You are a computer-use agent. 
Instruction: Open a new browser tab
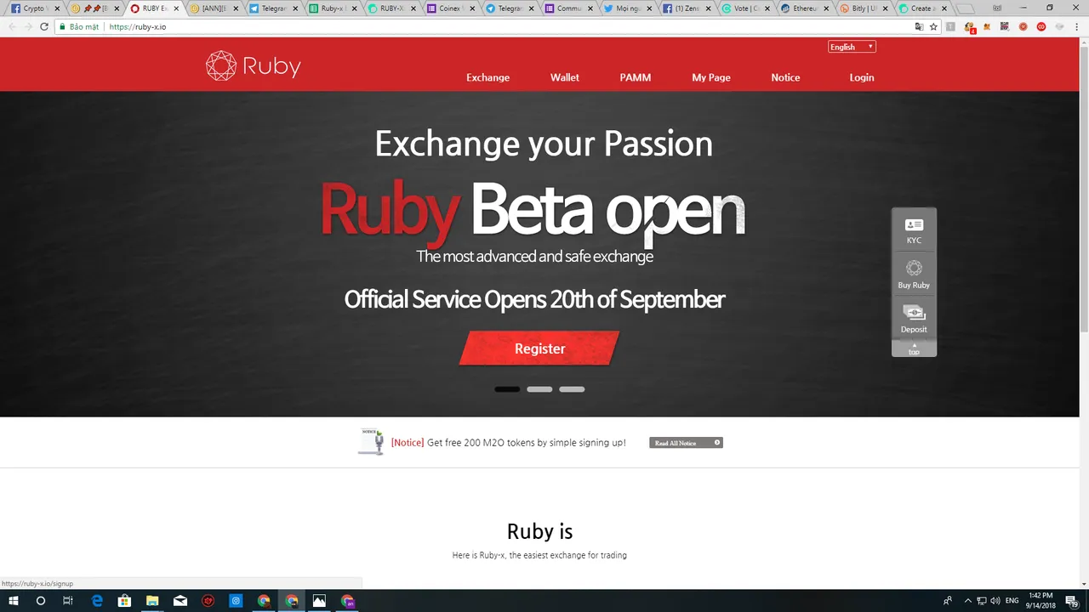(966, 8)
